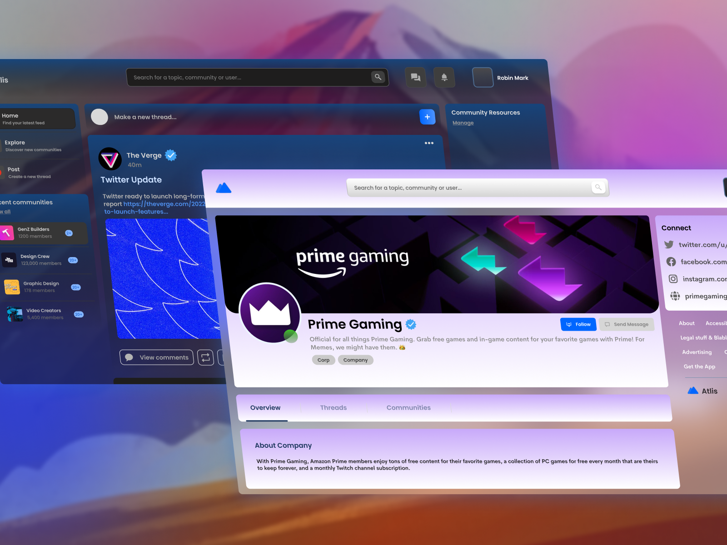This screenshot has height=545, width=727.
Task: Click the Design Crew community icon
Action: [x=9, y=260]
